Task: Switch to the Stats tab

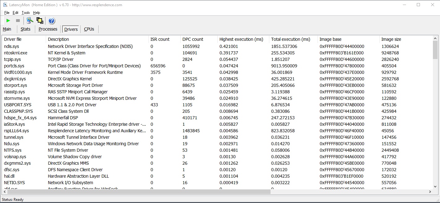Action: click(26, 29)
